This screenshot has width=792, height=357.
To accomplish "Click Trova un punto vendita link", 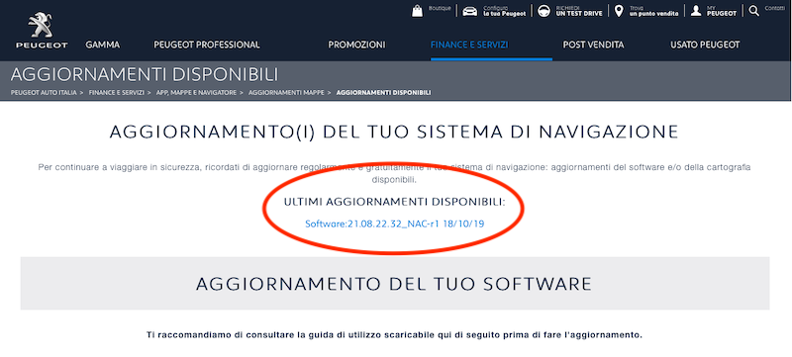I will (x=653, y=11).
